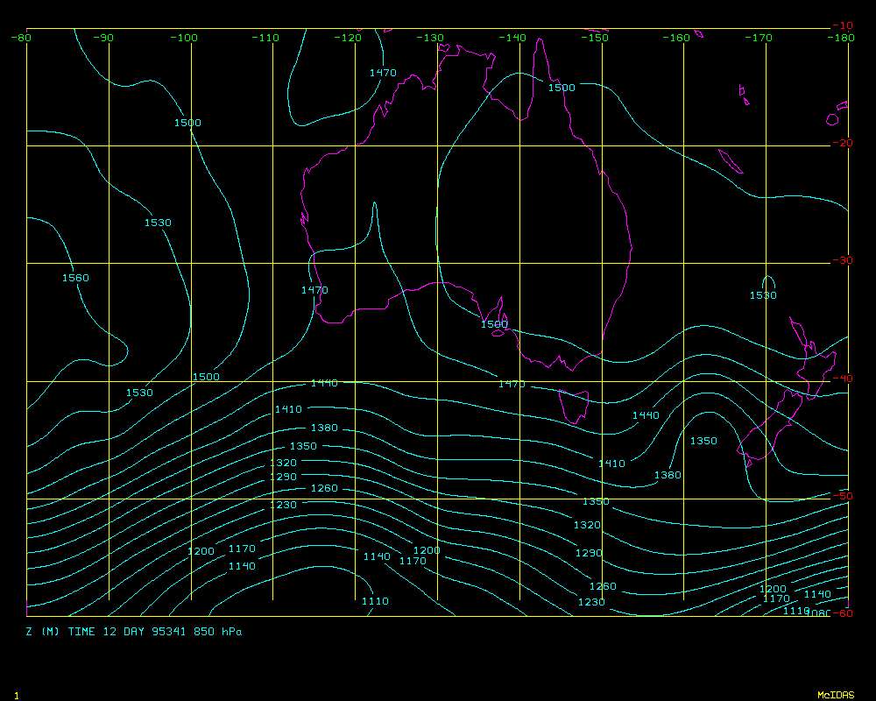
Task: Click the 1350 label west of New Zealand
Action: (703, 441)
